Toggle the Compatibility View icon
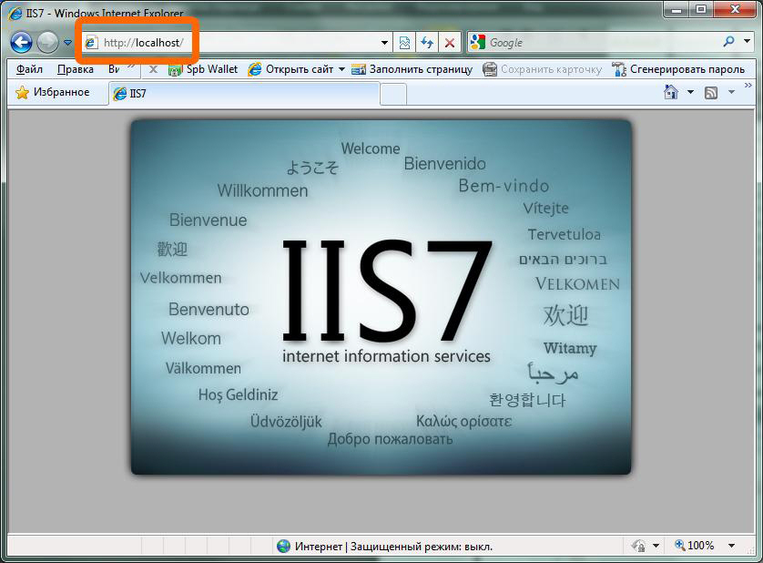The image size is (763, 563). pyautogui.click(x=404, y=43)
